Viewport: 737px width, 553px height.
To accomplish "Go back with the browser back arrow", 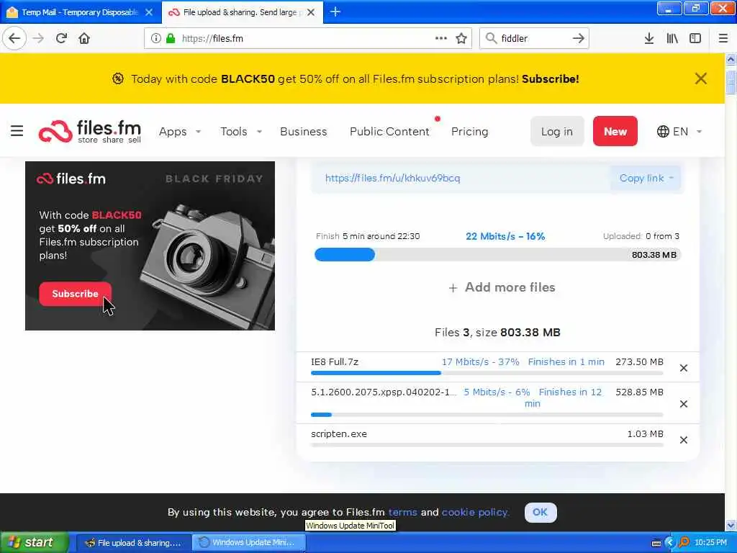I will 14,38.
